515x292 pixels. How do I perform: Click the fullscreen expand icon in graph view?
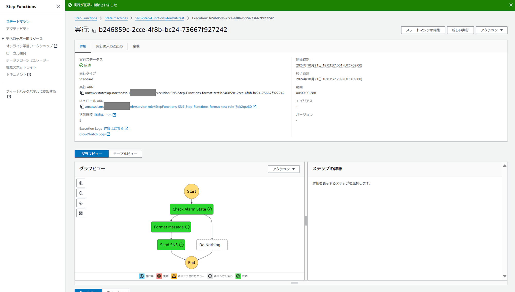click(x=81, y=213)
